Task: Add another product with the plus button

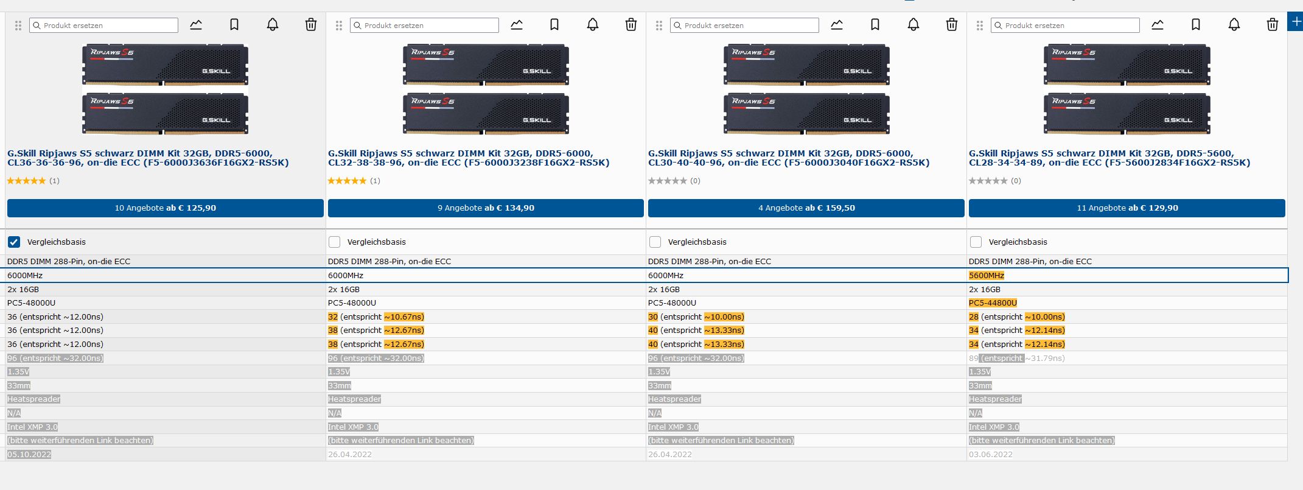Action: 1296,22
